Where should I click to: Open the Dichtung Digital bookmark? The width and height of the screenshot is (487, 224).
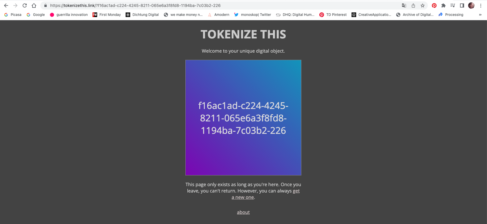point(142,15)
